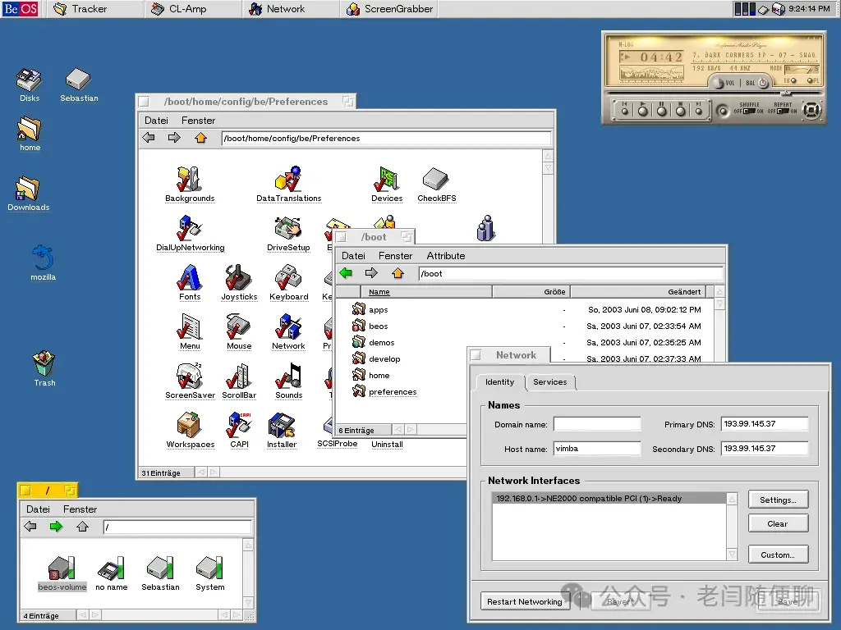Switch to the Services tab
This screenshot has height=630, width=841.
(x=550, y=382)
